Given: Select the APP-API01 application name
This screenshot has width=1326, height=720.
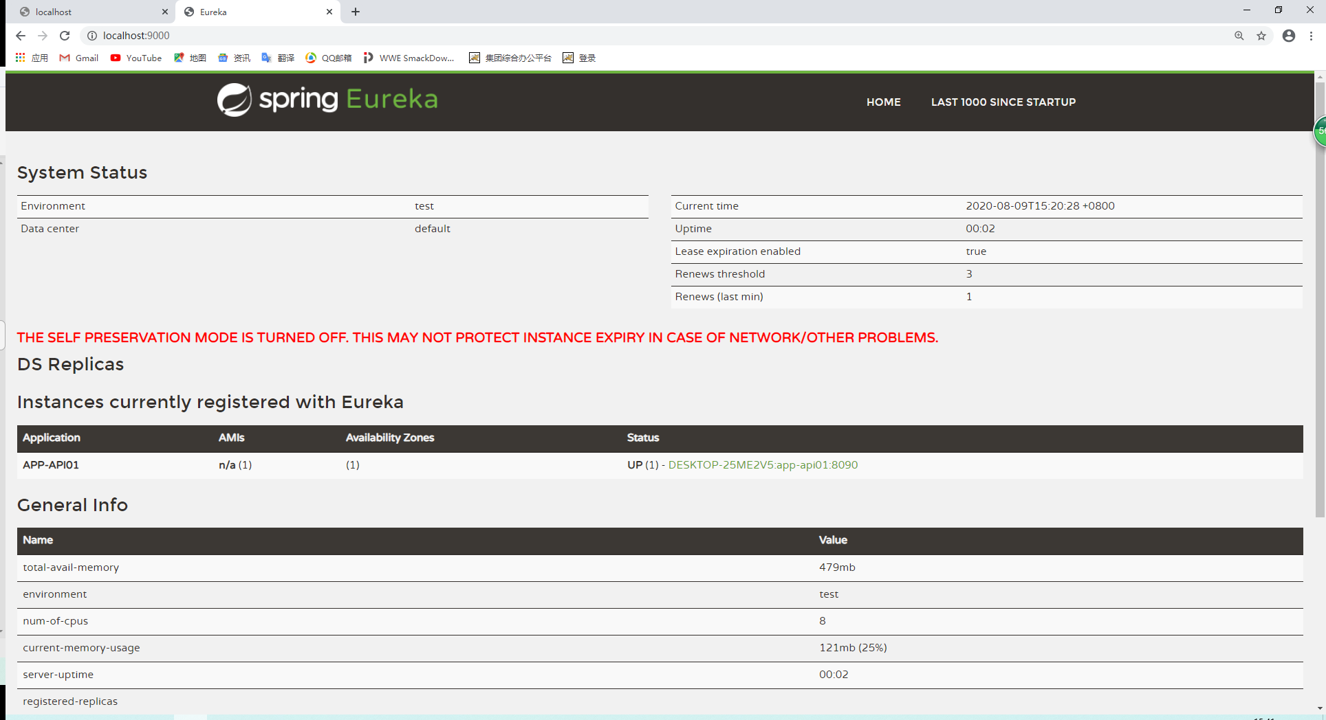Looking at the screenshot, I should pos(51,465).
